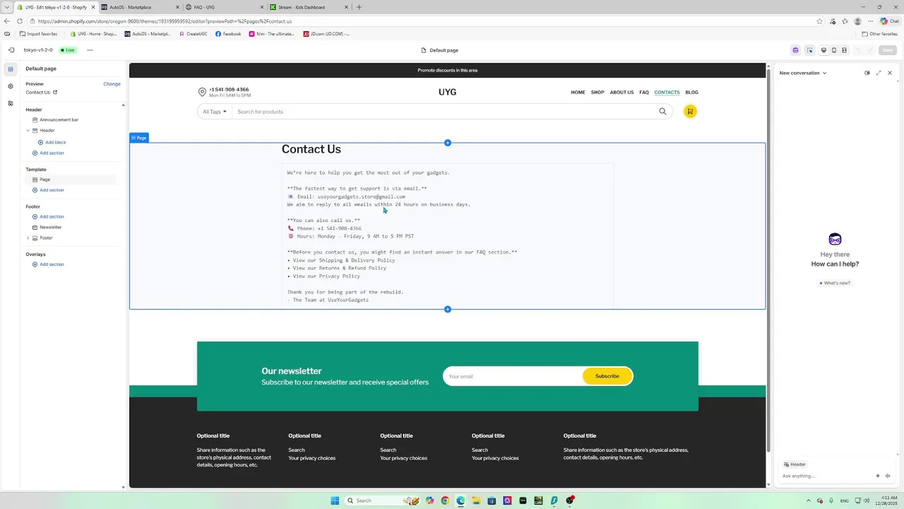Screen dimensions: 904x509
Task: Open the Facebook bookmark
Action: (228, 34)
